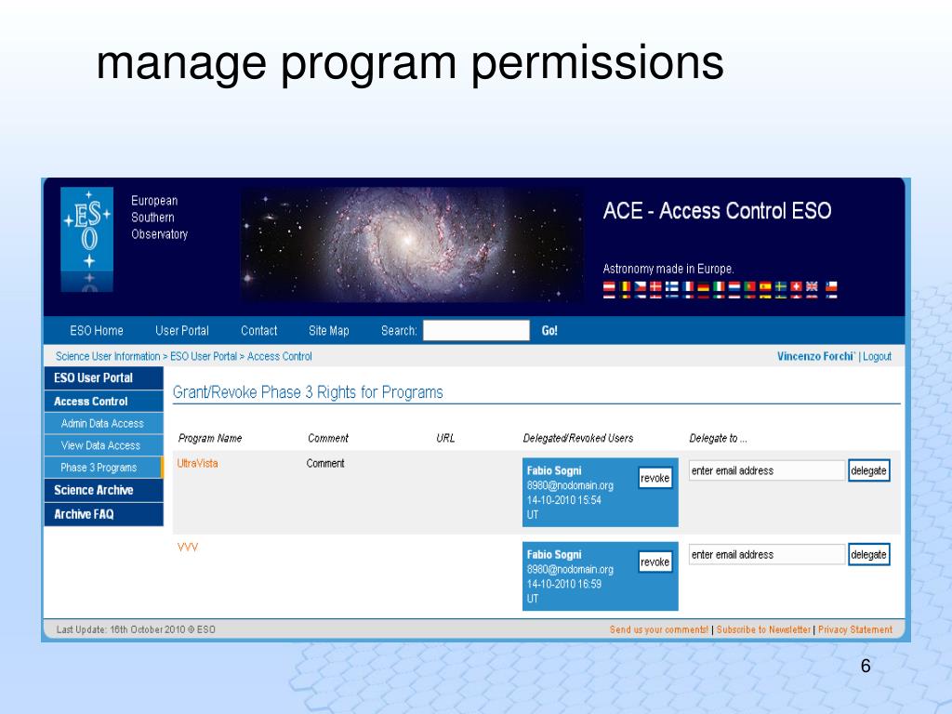952x714 pixels.
Task: Click the Chile flag icon
Action: click(x=831, y=288)
